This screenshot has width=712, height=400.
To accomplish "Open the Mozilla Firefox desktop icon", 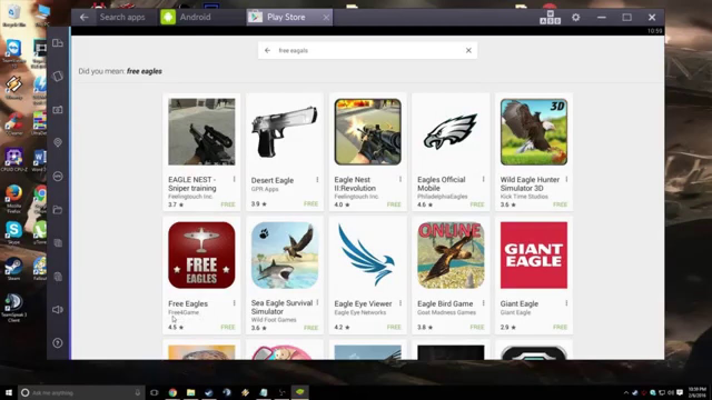I will coord(13,199).
